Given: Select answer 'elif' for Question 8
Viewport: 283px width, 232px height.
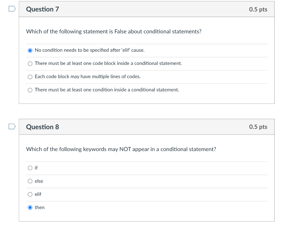Looking at the screenshot, I should click(x=30, y=194).
